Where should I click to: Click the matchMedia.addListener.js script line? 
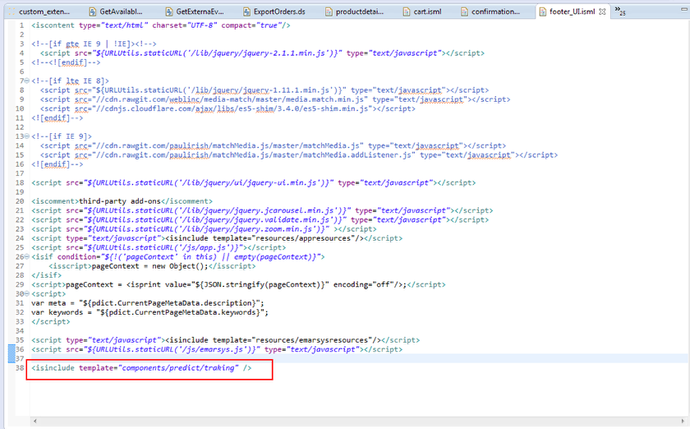tap(299, 155)
